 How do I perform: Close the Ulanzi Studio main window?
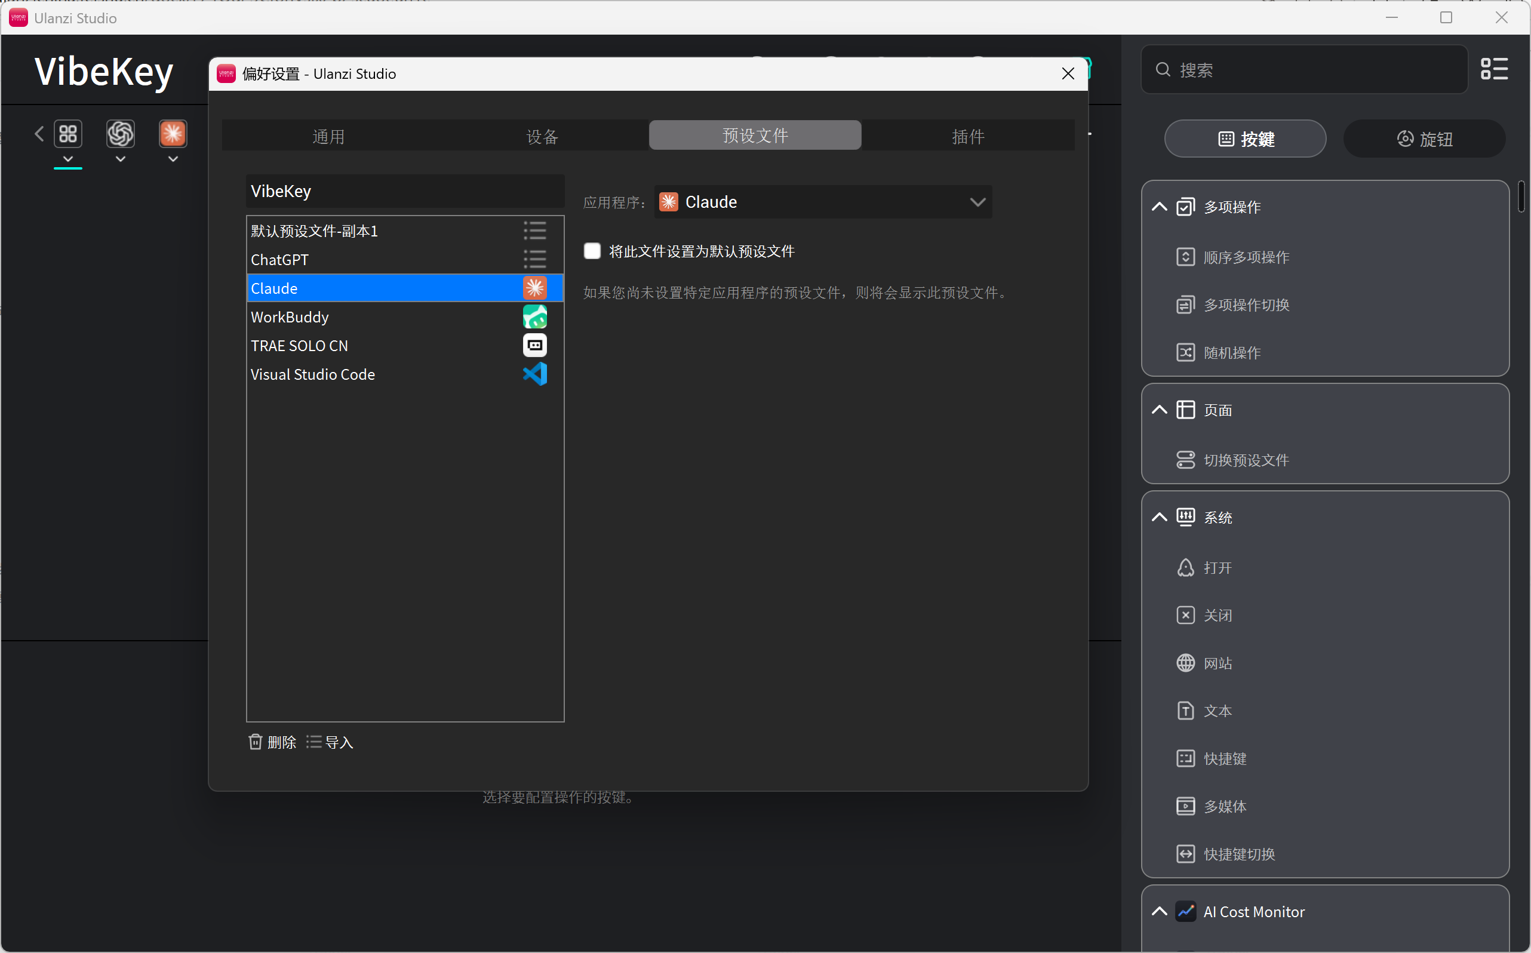pos(1501,18)
